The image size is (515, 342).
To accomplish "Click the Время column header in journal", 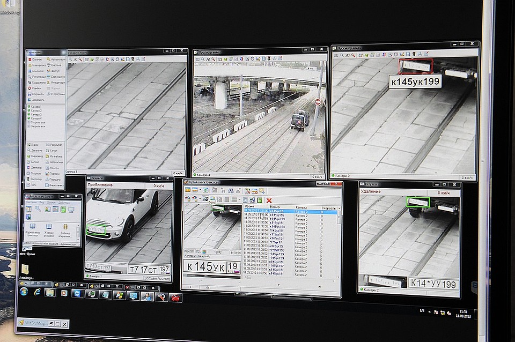I will [249, 207].
